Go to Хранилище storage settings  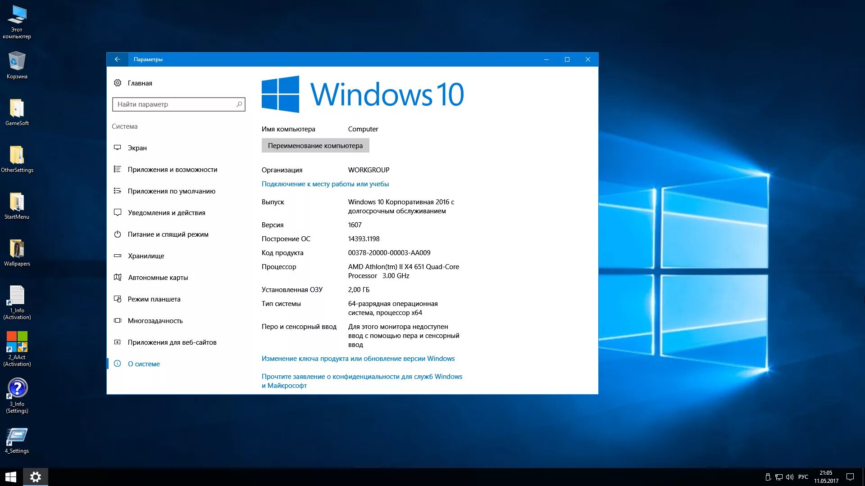pos(146,256)
